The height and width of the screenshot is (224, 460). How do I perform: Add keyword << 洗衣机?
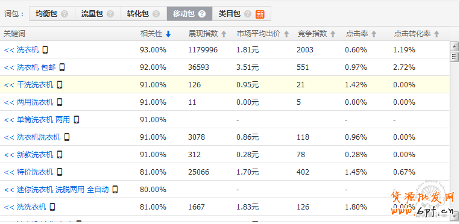[x=21, y=50]
